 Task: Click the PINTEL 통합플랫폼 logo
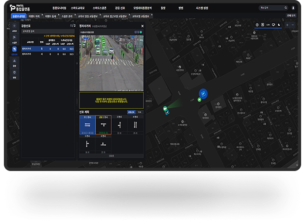coord(21,8)
